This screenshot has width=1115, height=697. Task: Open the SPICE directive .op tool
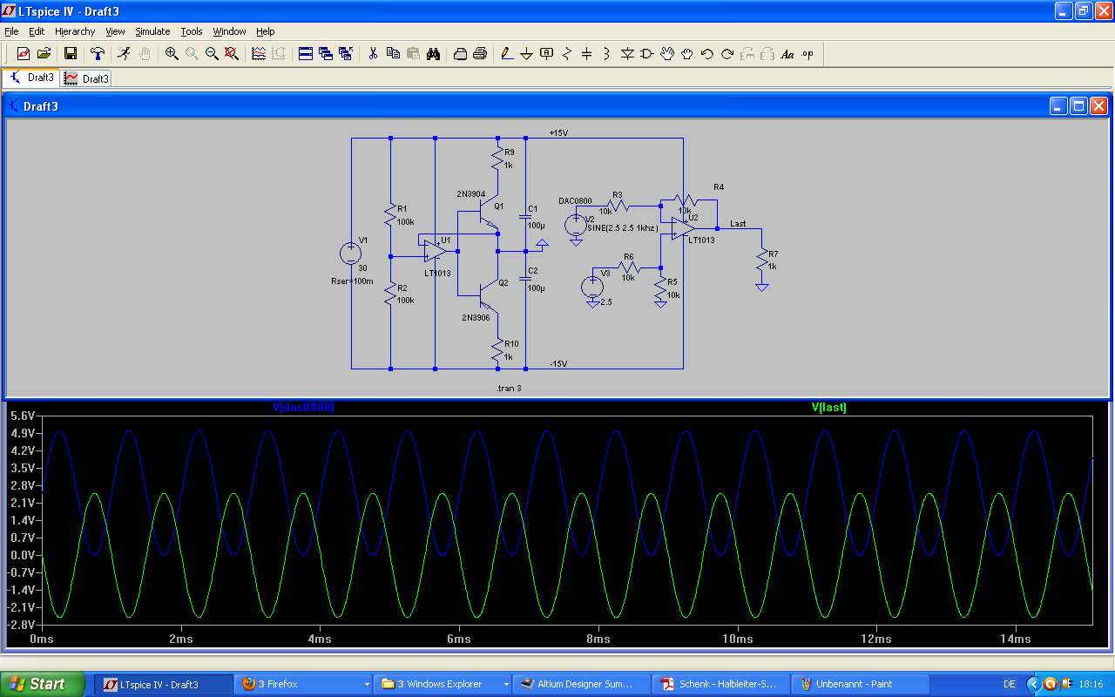coord(808,54)
